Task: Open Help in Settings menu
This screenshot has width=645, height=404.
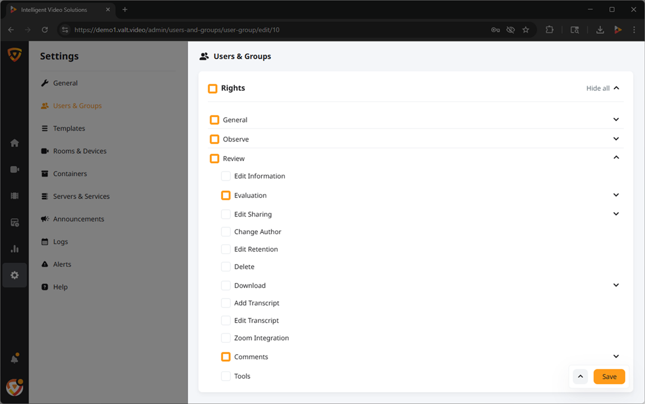Action: (61, 287)
